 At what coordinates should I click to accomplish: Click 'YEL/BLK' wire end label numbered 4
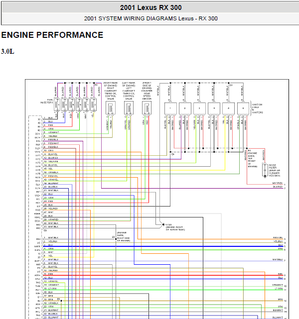pyautogui.click(x=278, y=241)
